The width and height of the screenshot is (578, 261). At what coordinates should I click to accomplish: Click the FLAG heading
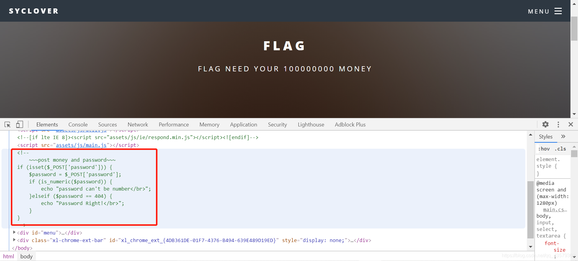(x=284, y=46)
